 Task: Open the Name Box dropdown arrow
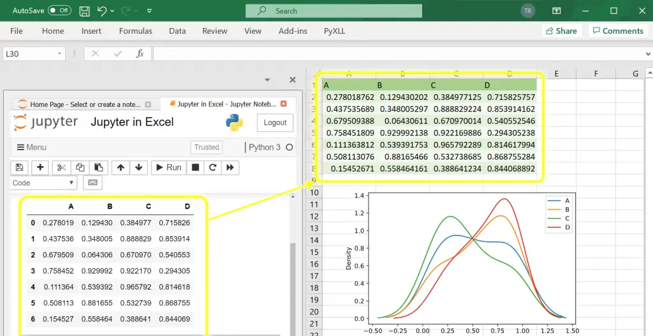pyautogui.click(x=59, y=53)
